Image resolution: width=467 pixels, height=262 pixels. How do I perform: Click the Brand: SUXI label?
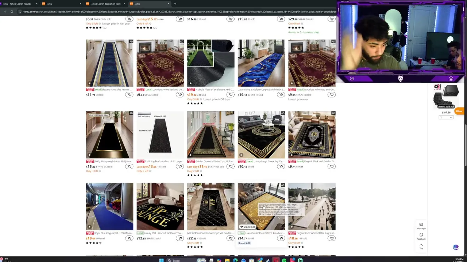[244, 243]
